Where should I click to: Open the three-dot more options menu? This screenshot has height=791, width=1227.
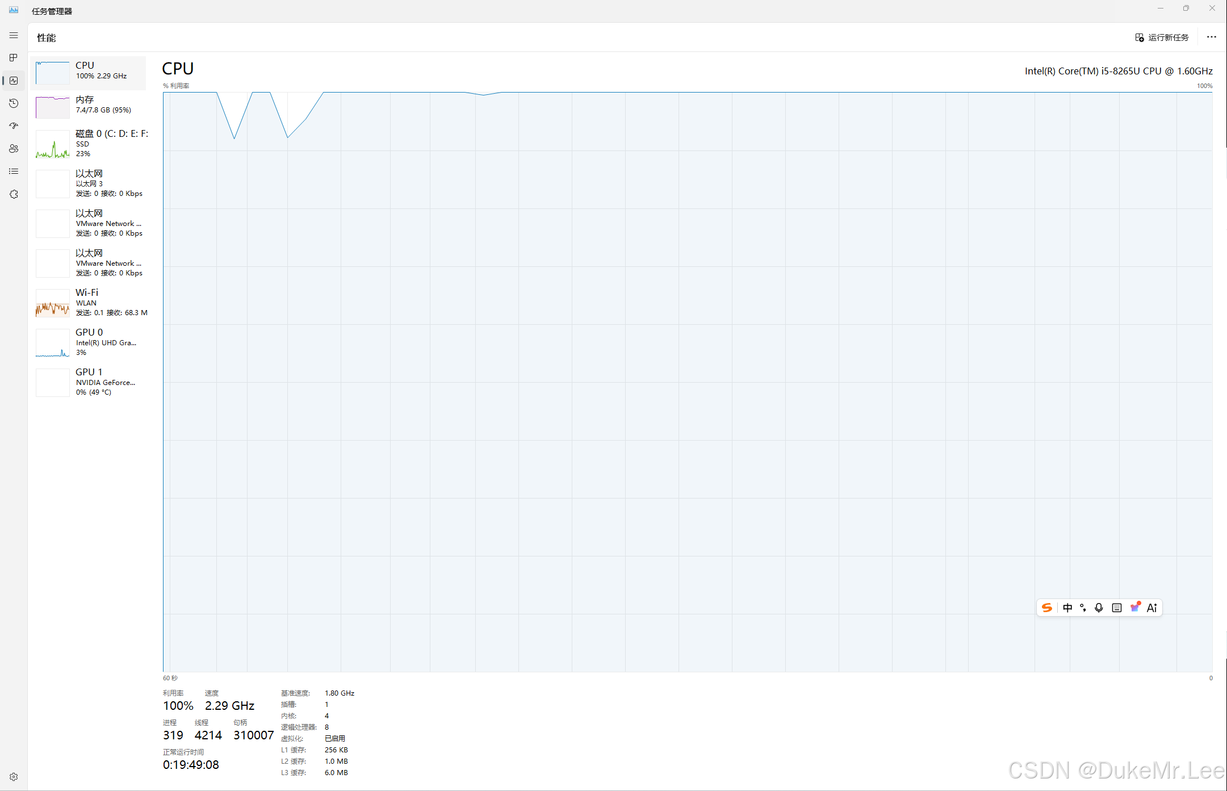1211,37
